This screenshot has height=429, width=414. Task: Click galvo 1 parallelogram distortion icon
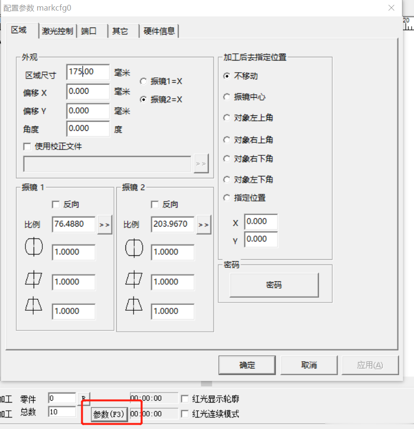[x=34, y=279]
